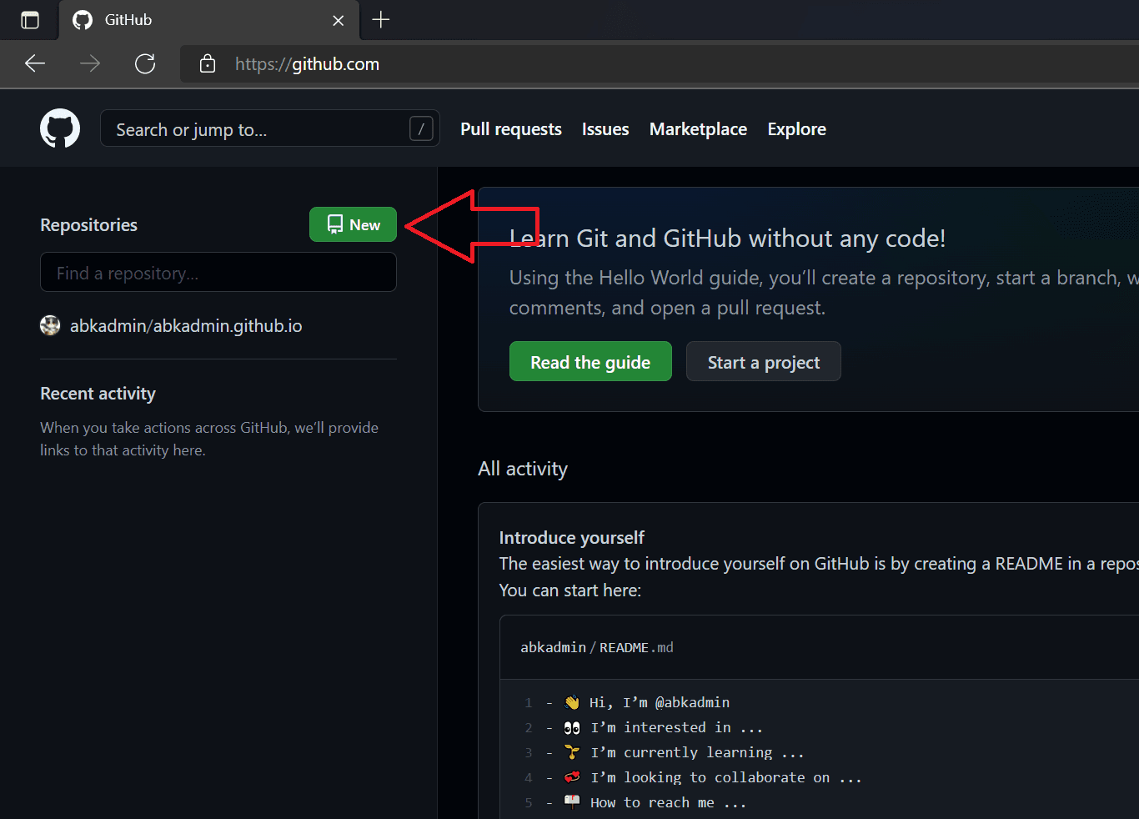Click the Introduce yourself heading
Image resolution: width=1139 pixels, height=819 pixels.
[x=572, y=538]
